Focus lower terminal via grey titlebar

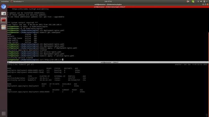[x=108, y=62]
